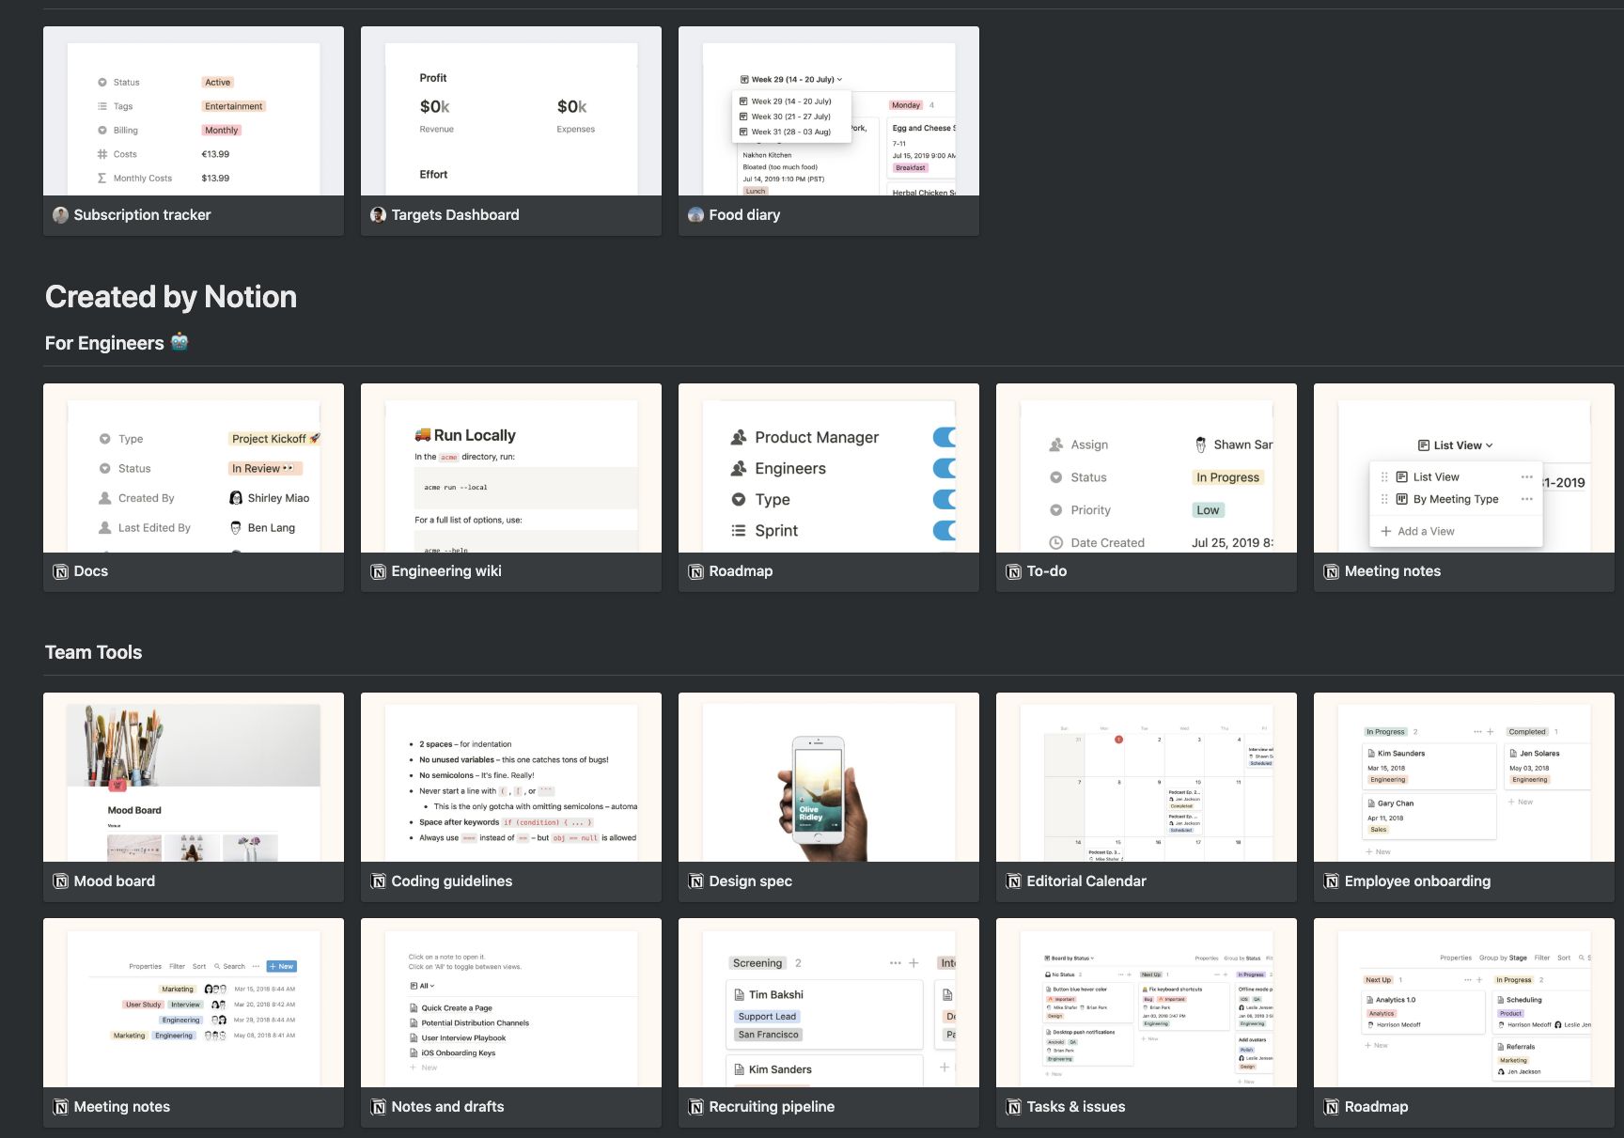Toggle the Engineers property switch
The image size is (1624, 1138).
tap(945, 468)
